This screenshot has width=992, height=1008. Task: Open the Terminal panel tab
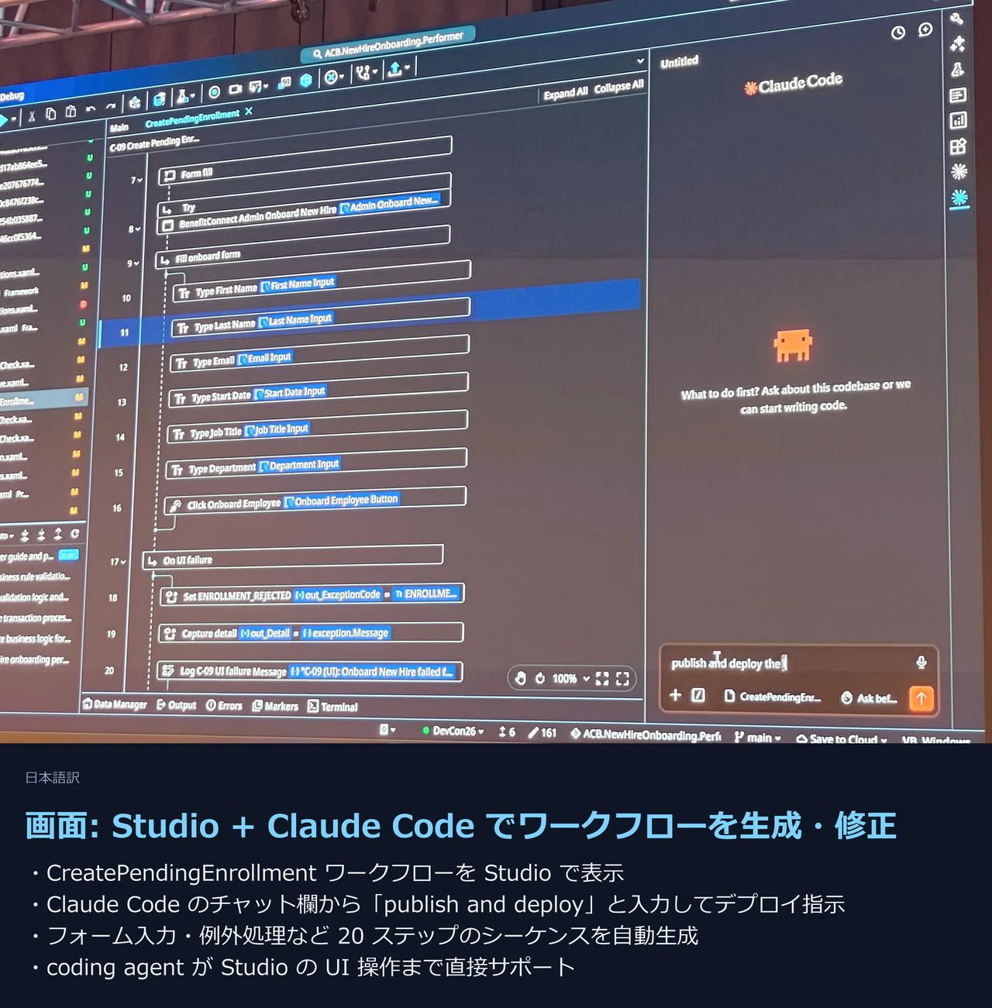(x=332, y=707)
